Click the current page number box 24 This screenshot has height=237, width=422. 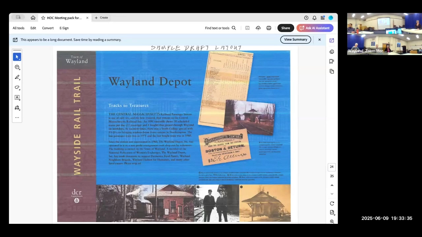(x=332, y=167)
